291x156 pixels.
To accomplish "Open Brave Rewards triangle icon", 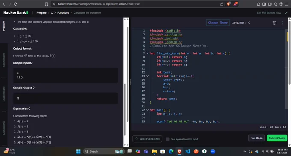I will (235, 4).
